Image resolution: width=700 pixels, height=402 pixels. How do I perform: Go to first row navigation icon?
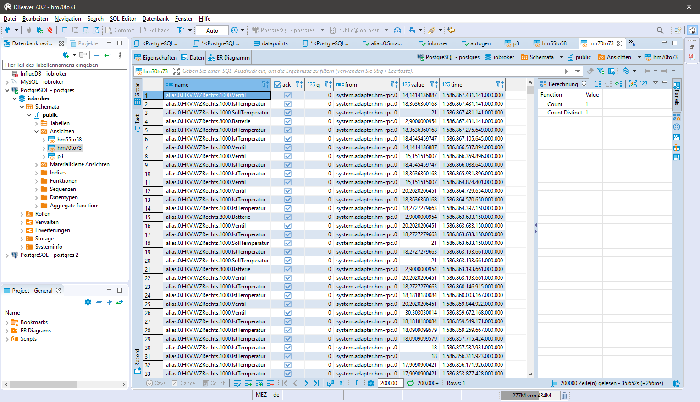(285, 383)
